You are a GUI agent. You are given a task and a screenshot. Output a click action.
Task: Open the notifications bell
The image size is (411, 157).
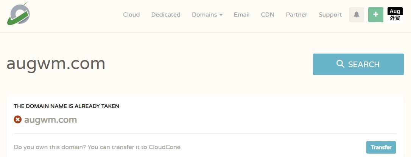[x=356, y=15]
